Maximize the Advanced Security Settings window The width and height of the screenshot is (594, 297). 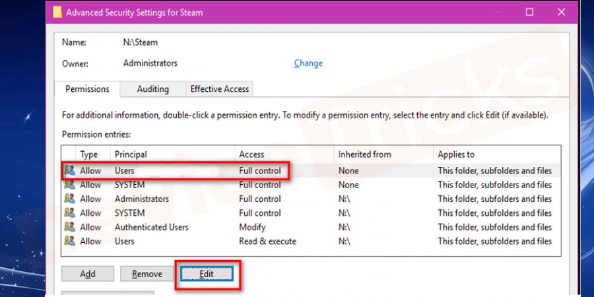pos(529,13)
